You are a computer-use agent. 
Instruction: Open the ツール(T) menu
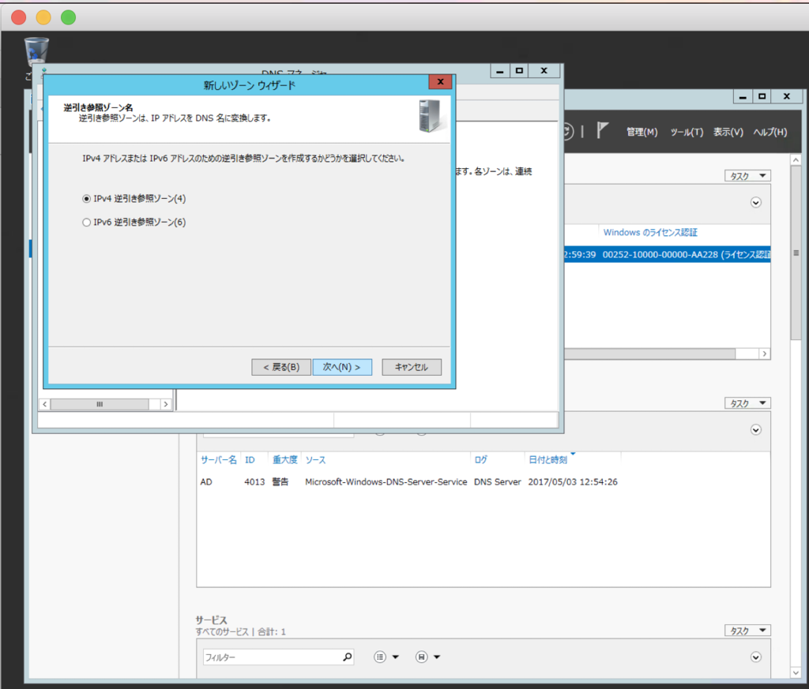[x=687, y=132]
